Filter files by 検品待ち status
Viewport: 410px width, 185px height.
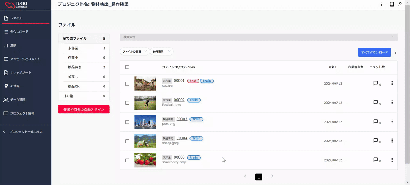[x=75, y=67]
